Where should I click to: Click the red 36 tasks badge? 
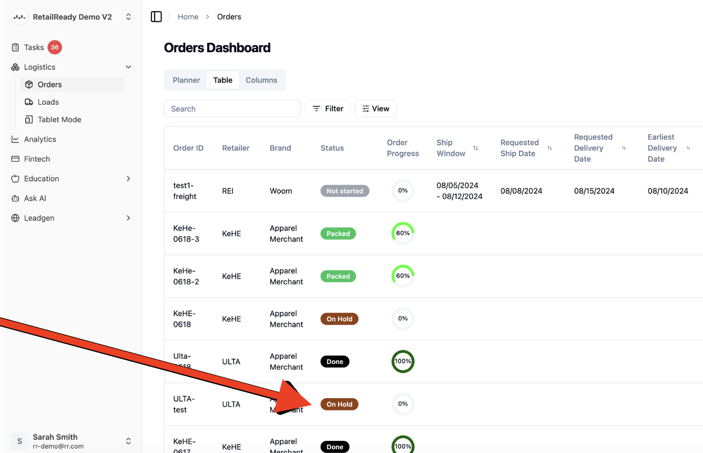click(x=55, y=48)
